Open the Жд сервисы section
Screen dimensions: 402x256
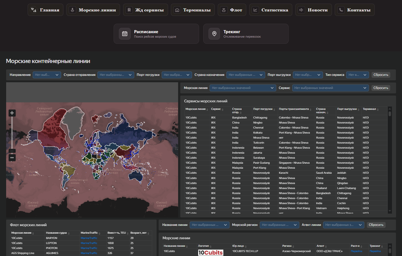[145, 10]
